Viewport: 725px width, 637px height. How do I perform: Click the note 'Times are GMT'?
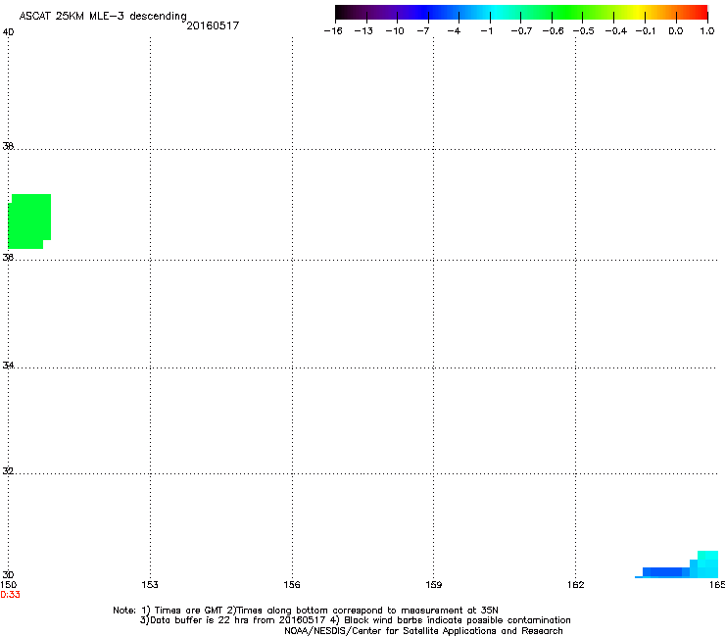coord(189,611)
